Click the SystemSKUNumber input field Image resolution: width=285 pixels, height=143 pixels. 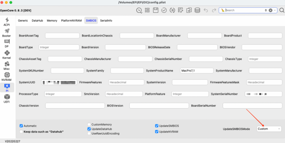[x=67, y=71]
